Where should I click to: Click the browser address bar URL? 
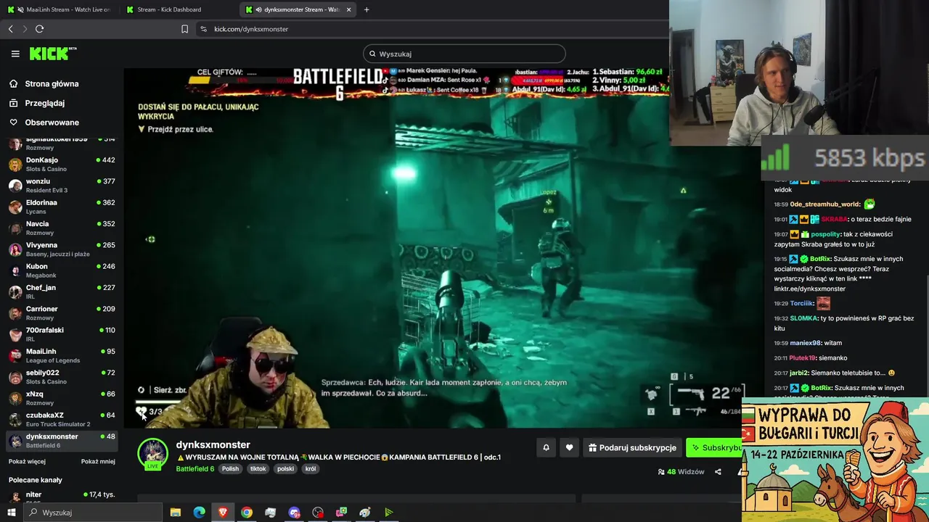[x=251, y=29]
